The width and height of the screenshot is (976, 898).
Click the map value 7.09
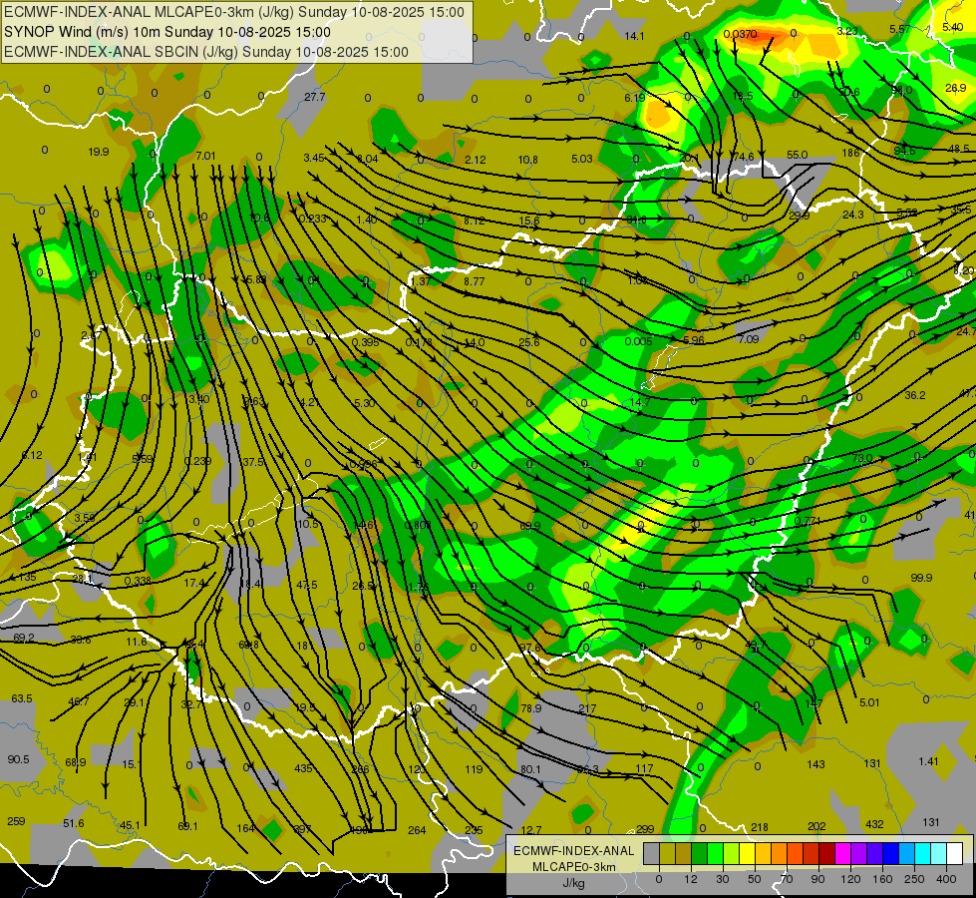[x=749, y=339]
